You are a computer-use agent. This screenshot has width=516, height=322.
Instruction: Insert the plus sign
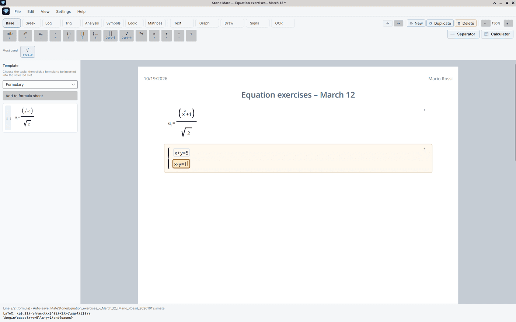click(167, 35)
